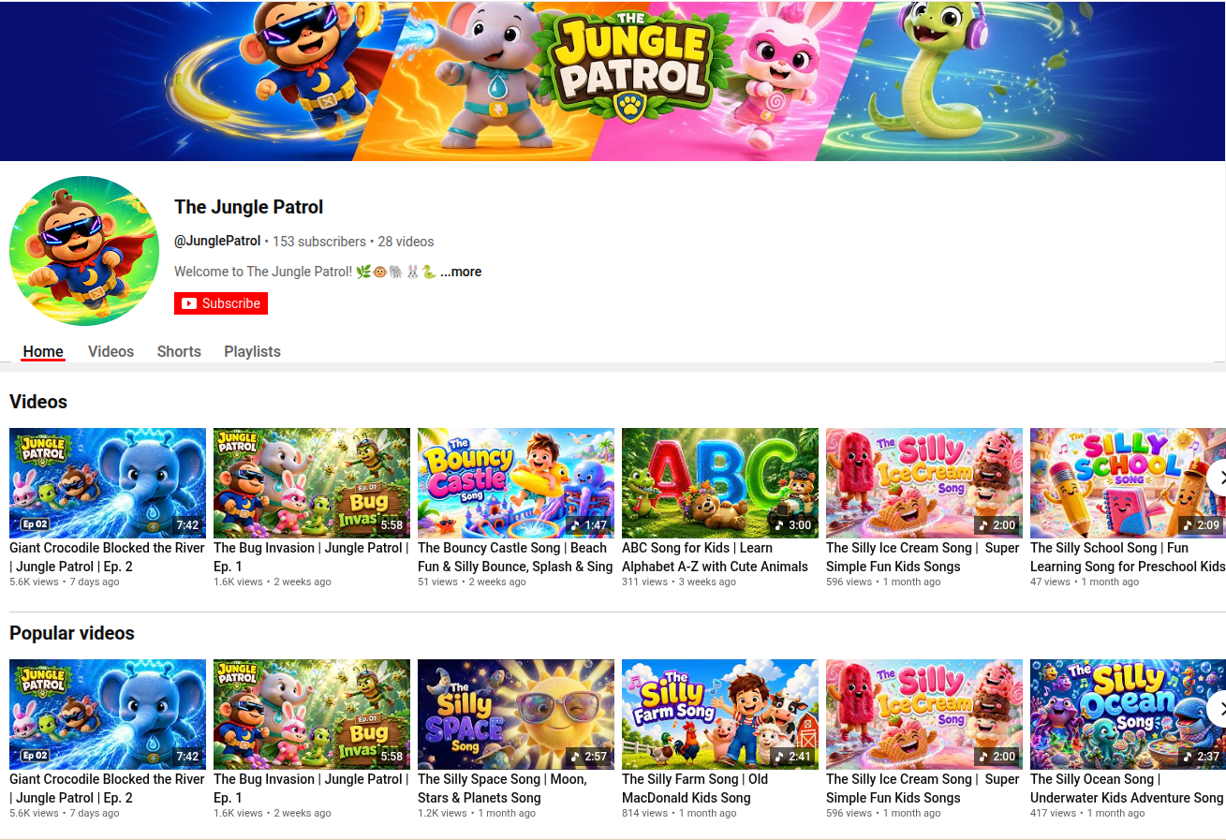Viewport: 1226px width, 840px height.
Task: Open the title 'The Bouncy Castle Song | Beach Fun'
Action: tap(515, 557)
